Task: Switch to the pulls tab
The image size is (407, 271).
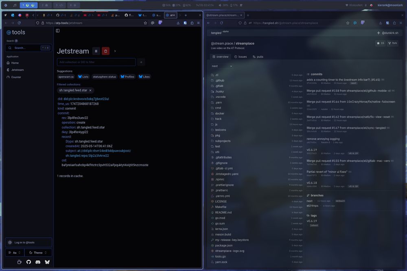Action: (258, 57)
